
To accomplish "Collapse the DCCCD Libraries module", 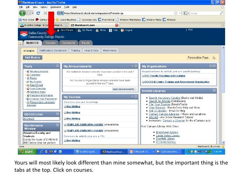I will pyautogui.click(x=214, y=90).
